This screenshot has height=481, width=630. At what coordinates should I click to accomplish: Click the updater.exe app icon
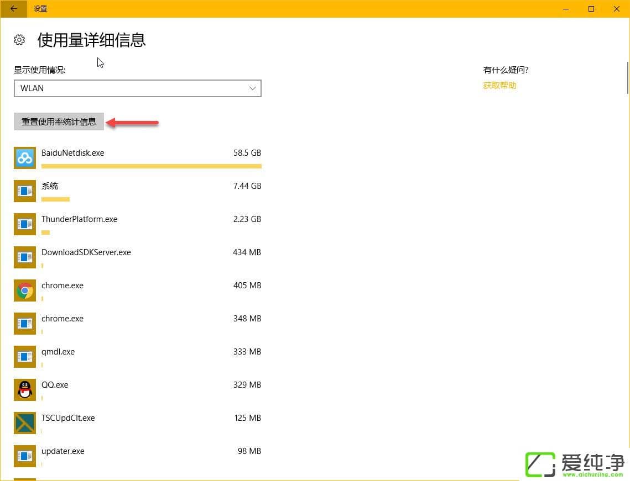tap(24, 456)
